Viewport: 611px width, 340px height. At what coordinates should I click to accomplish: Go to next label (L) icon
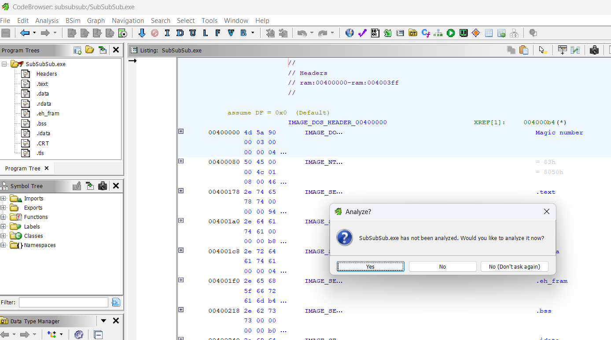tap(205, 33)
